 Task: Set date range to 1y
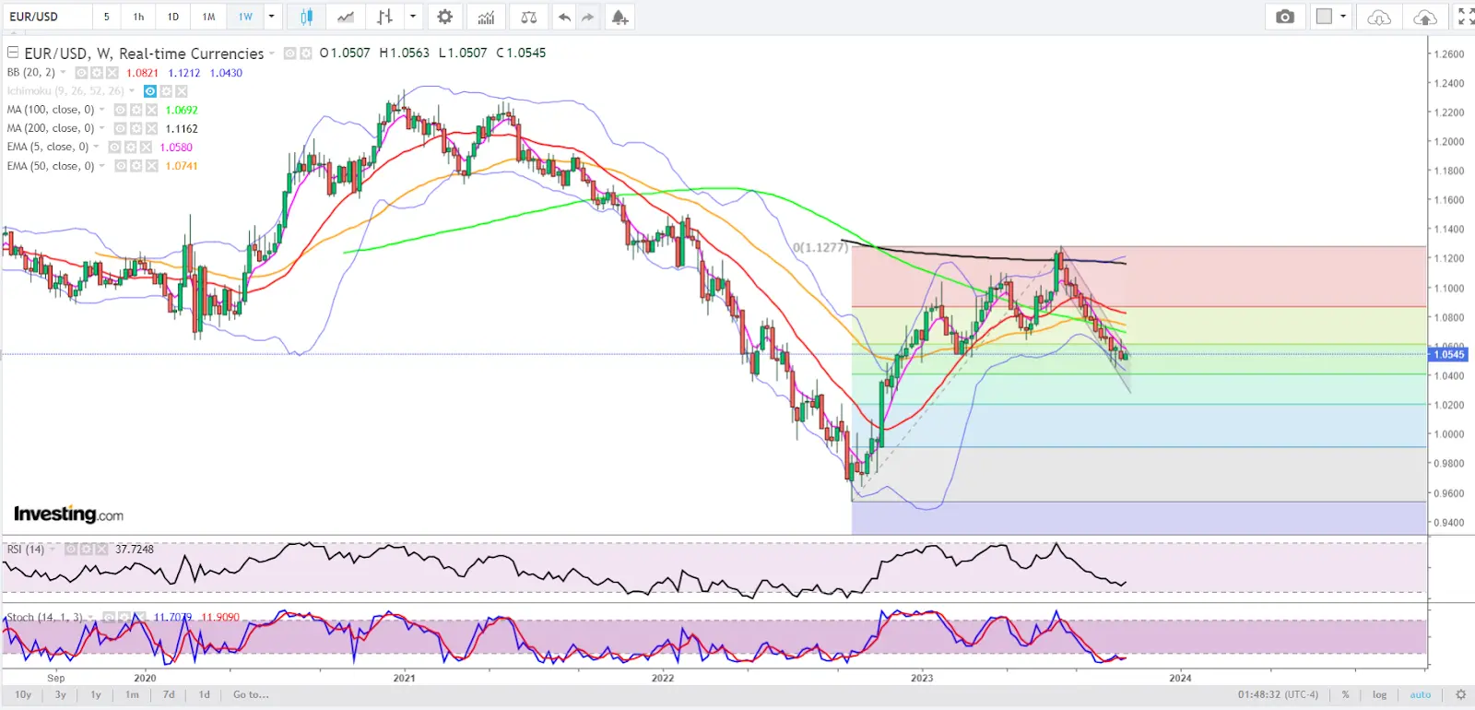96,694
